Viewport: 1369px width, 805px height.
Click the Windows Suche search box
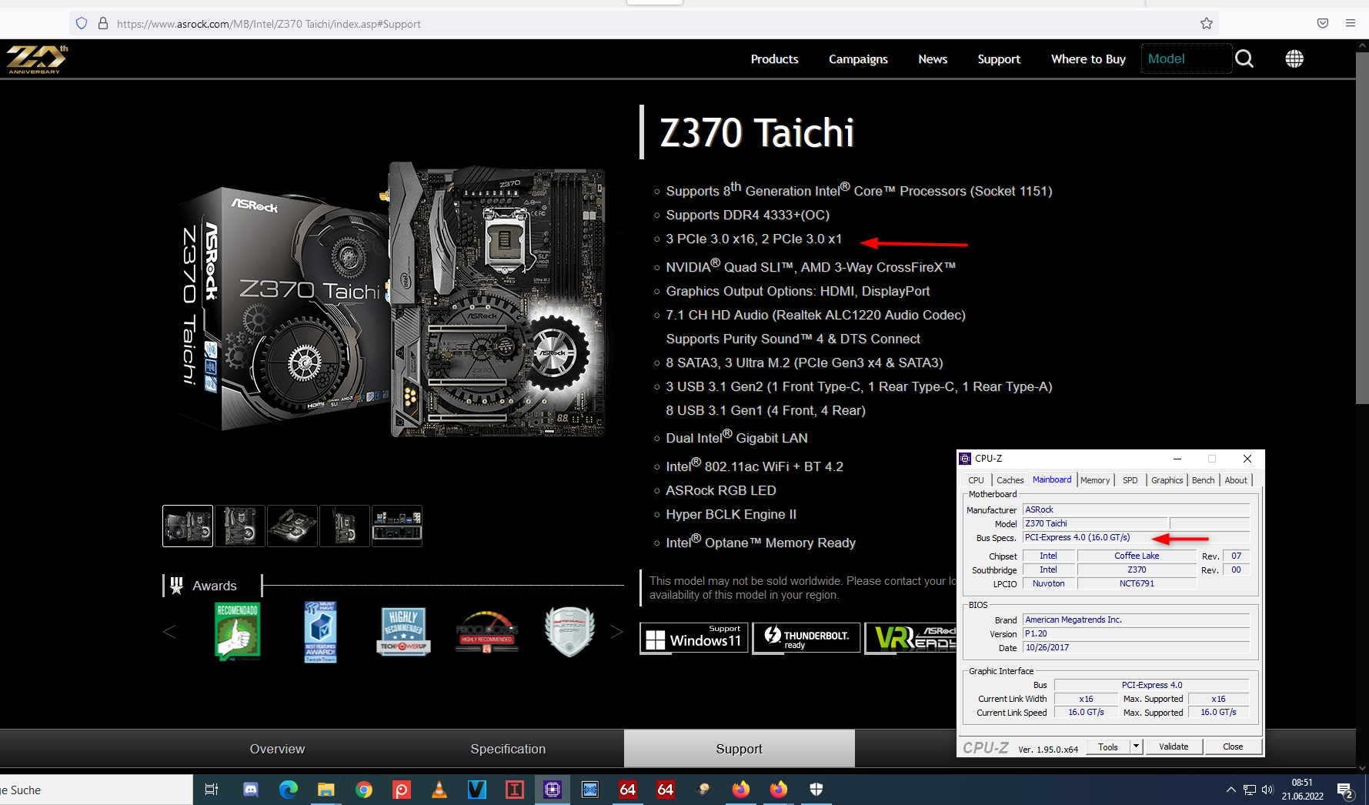point(96,790)
